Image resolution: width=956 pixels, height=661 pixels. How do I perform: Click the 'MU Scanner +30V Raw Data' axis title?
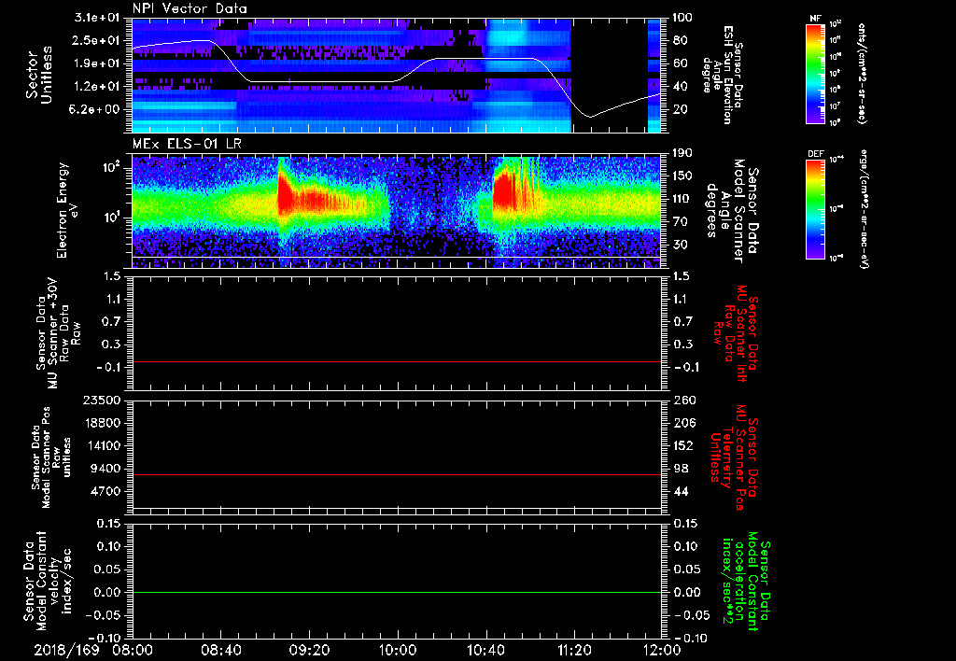click(59, 333)
